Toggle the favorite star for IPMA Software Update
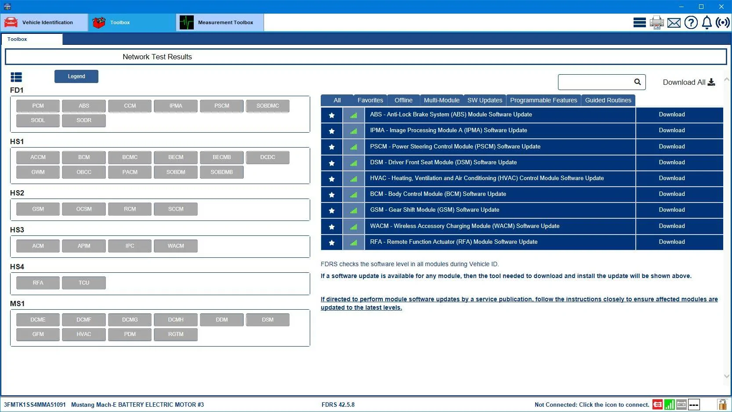This screenshot has width=732, height=412. [332, 131]
